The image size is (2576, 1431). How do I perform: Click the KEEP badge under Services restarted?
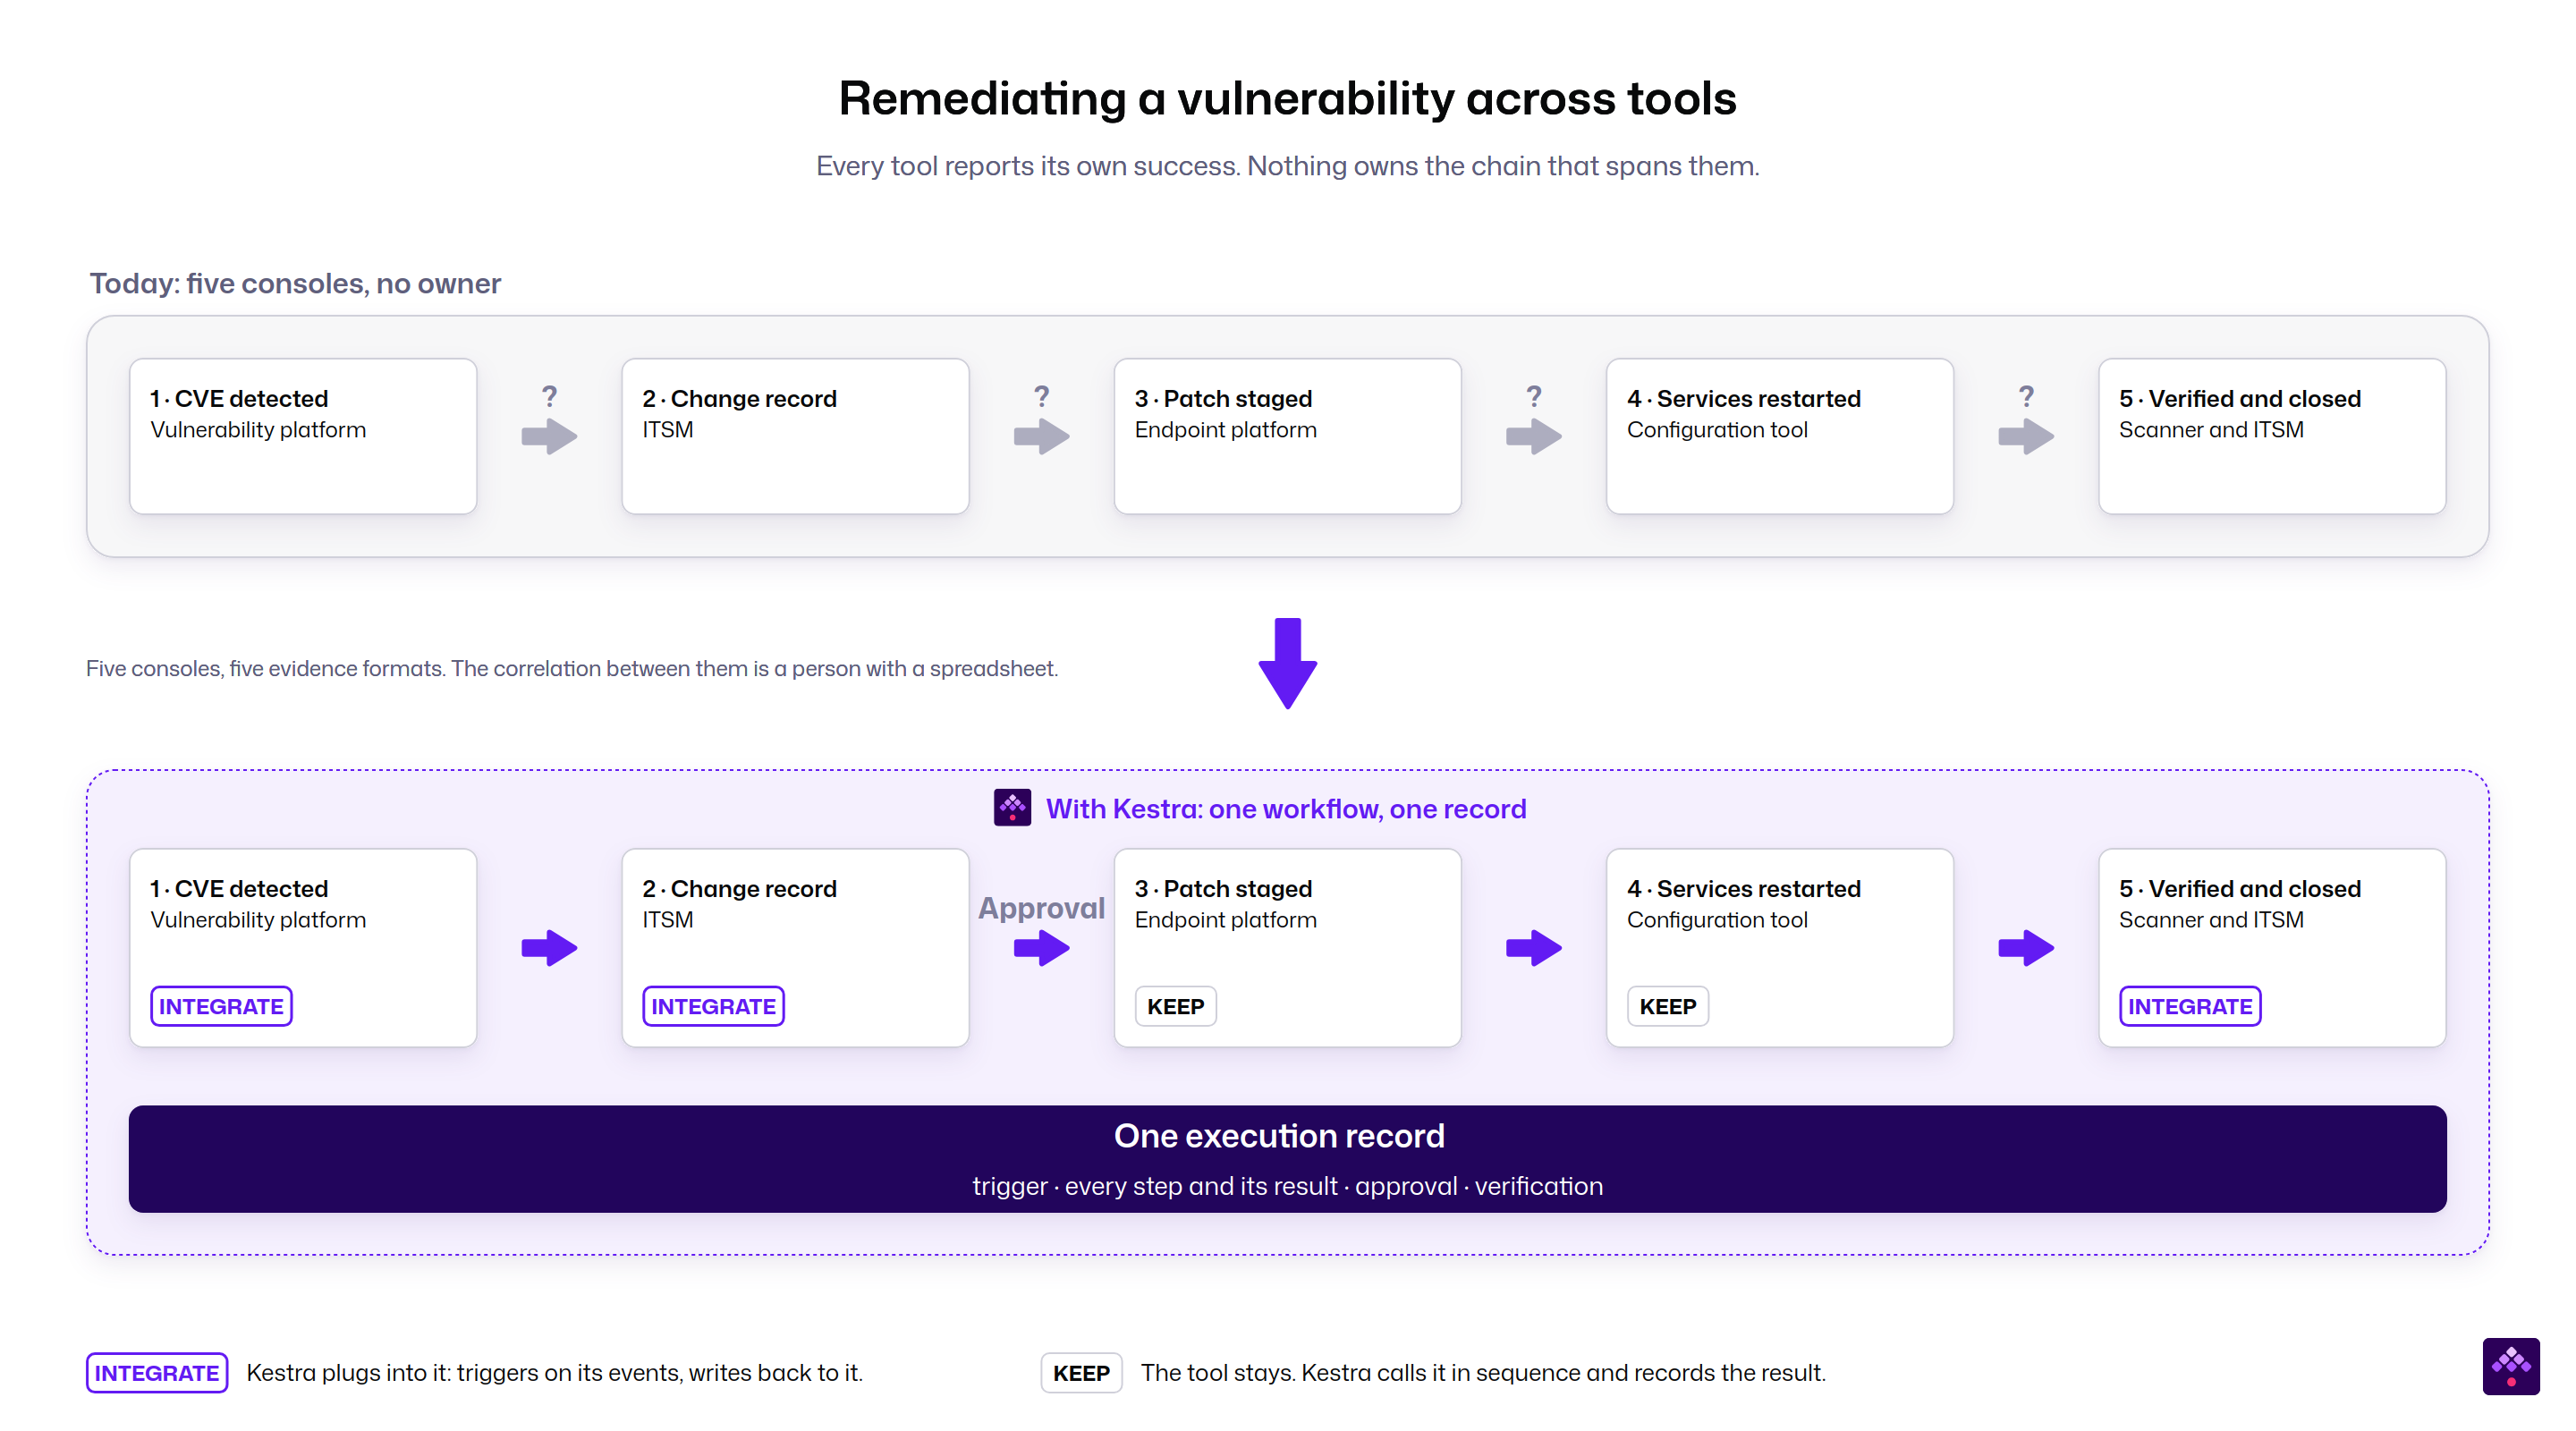point(1667,1006)
